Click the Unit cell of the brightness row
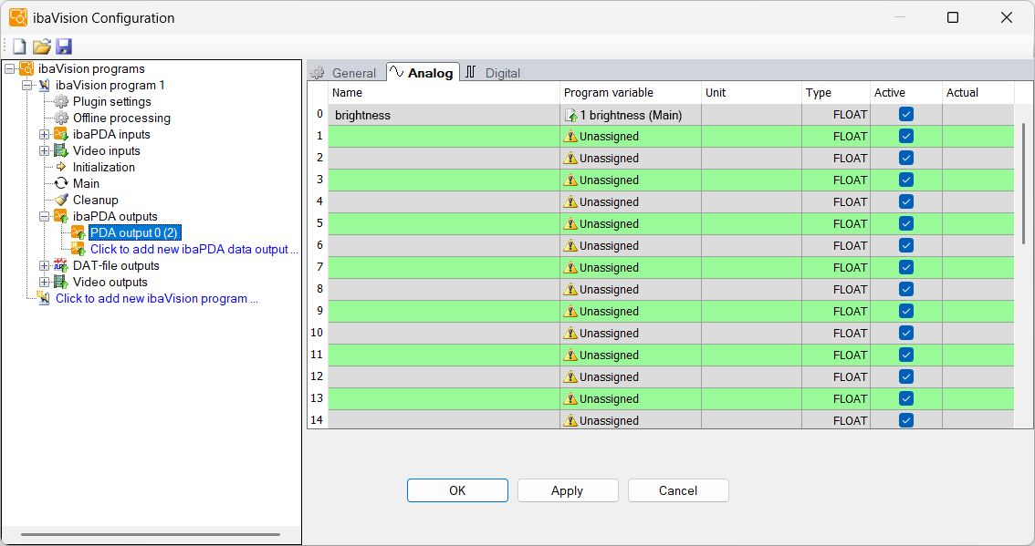 (x=751, y=115)
